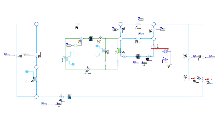The height and width of the screenshot is (122, 219).
Task: Select the compressor block labeled 压
Action: coord(81,38)
